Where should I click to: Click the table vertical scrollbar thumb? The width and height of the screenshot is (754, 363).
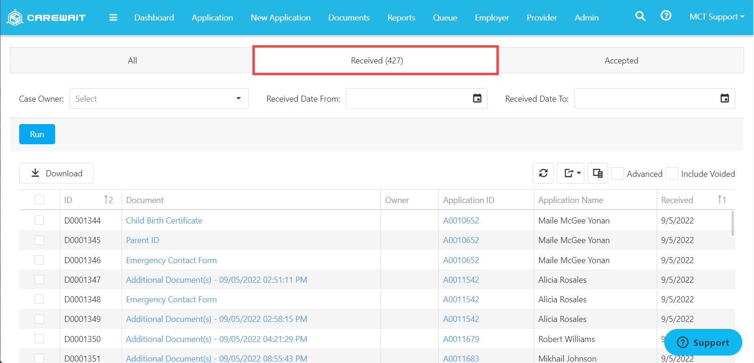coord(732,223)
